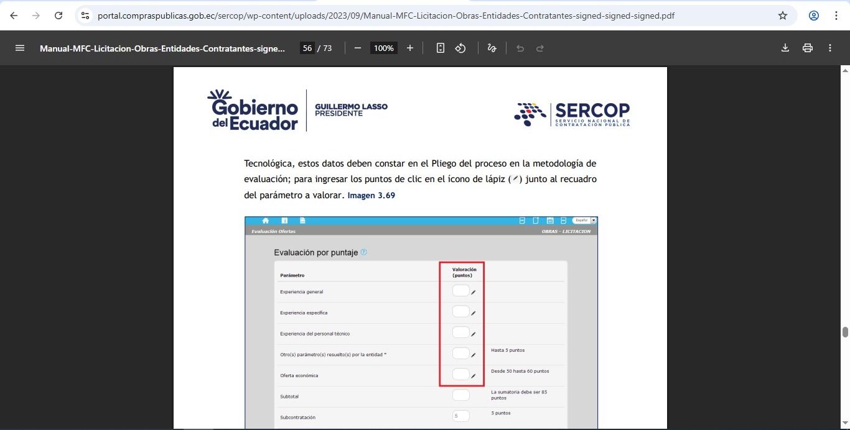850x430 pixels.
Task: Click the Imagen 3.69 reference text
Action: [x=371, y=195]
